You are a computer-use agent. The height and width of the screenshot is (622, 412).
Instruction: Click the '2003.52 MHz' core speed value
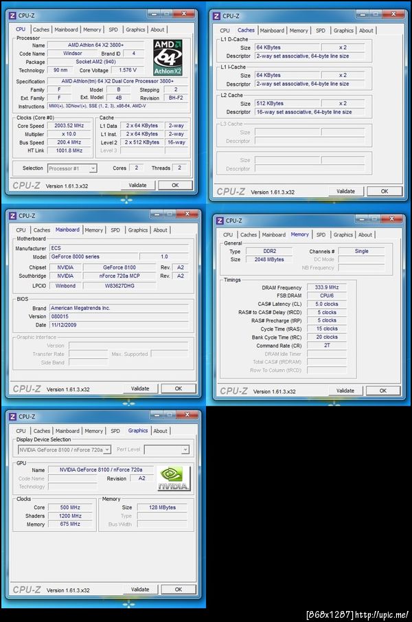coord(69,126)
